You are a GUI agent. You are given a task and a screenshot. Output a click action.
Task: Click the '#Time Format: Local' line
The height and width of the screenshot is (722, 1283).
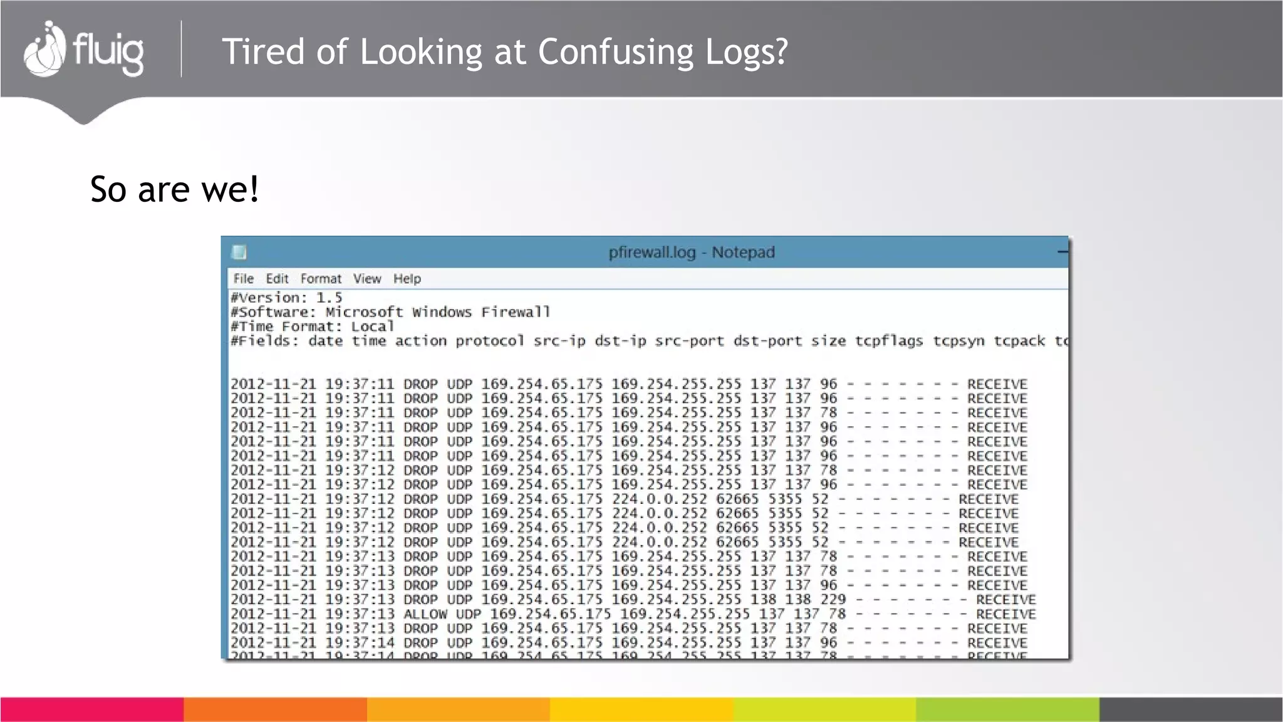pyautogui.click(x=312, y=327)
